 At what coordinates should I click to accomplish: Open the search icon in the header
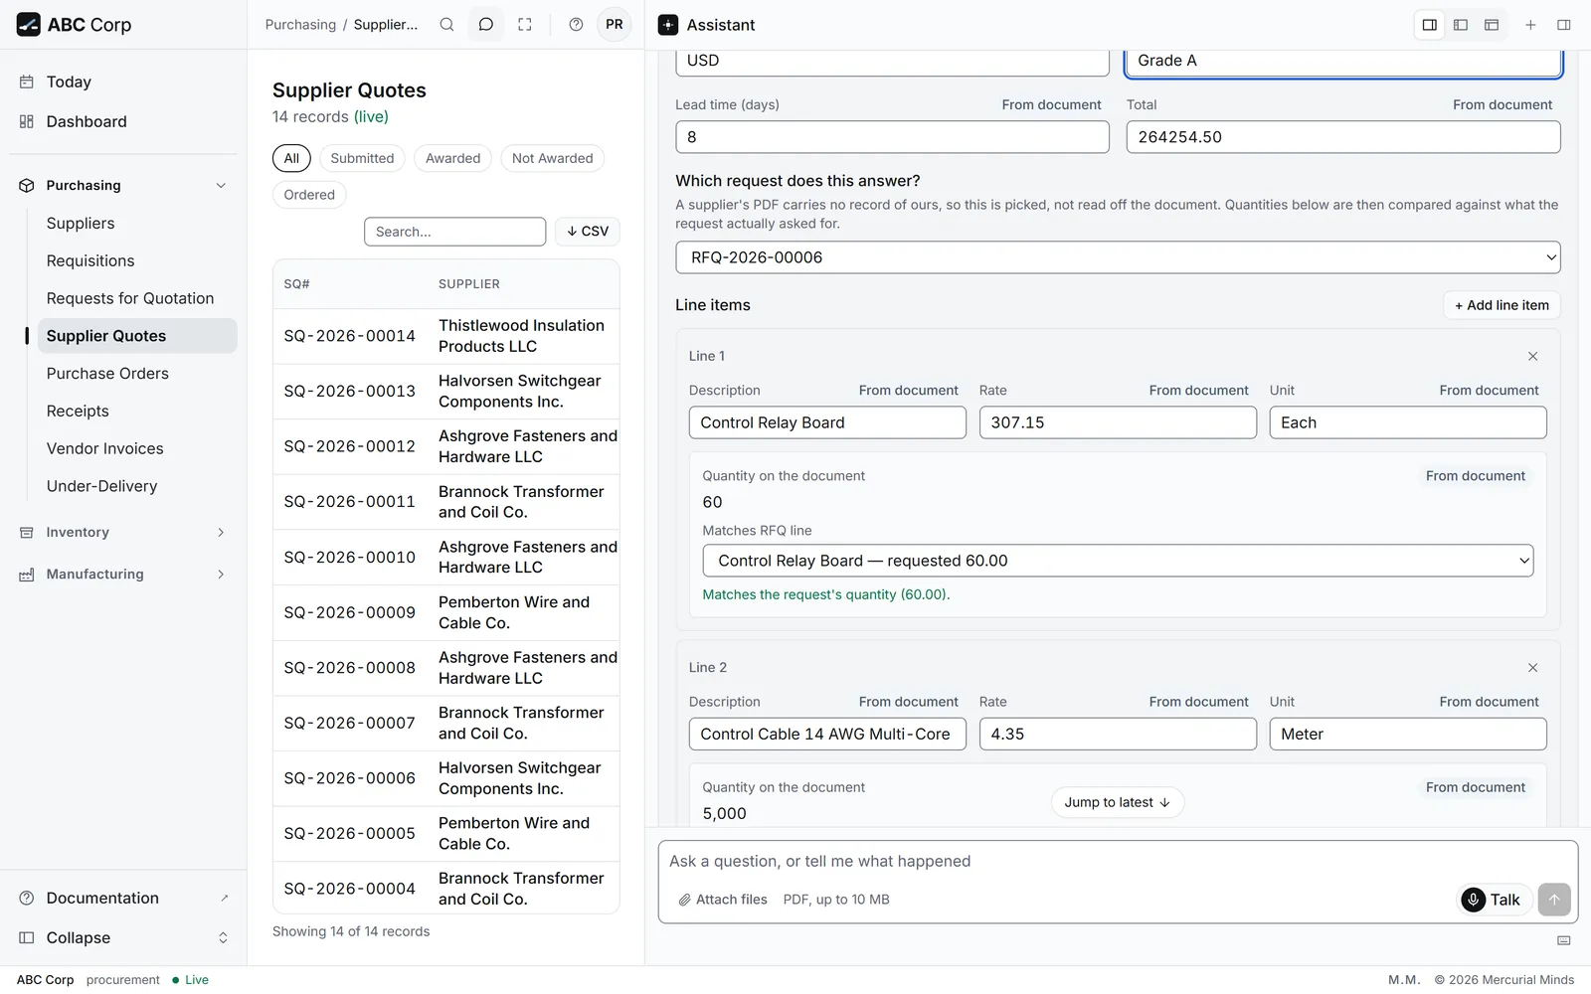click(x=447, y=25)
